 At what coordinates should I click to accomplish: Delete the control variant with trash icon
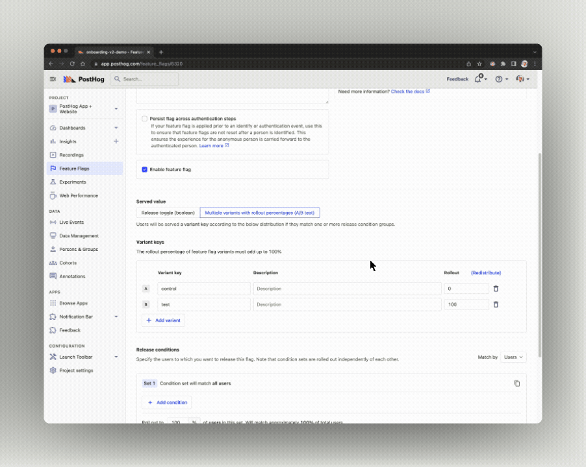[496, 289]
